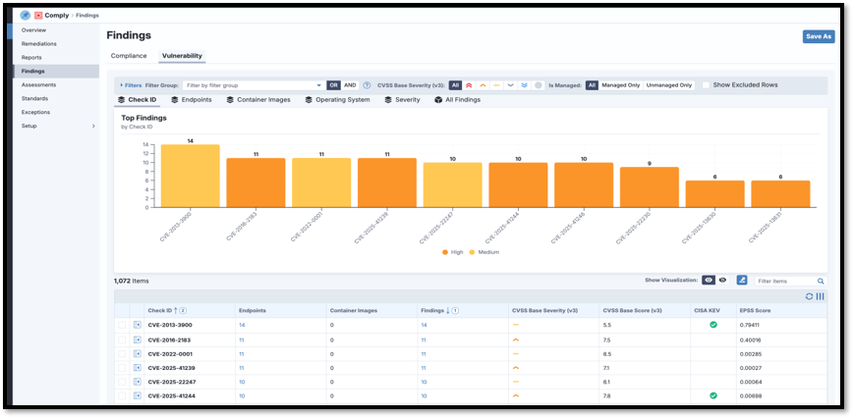Enable the Show Excluded Rows checkbox
Image resolution: width=853 pixels, height=418 pixels.
(706, 85)
